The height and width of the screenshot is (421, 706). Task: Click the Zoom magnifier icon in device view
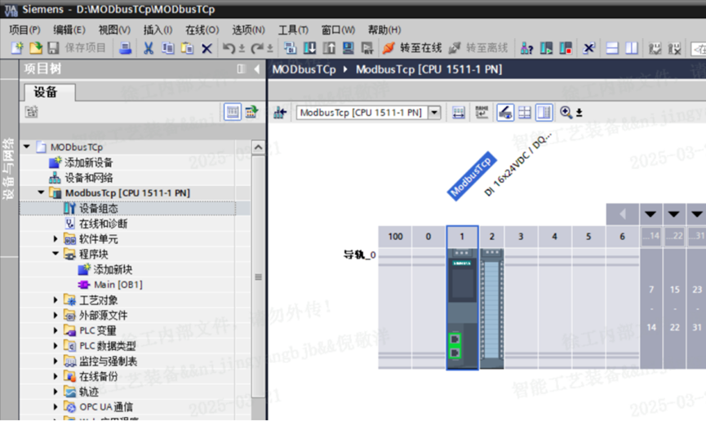tap(566, 112)
